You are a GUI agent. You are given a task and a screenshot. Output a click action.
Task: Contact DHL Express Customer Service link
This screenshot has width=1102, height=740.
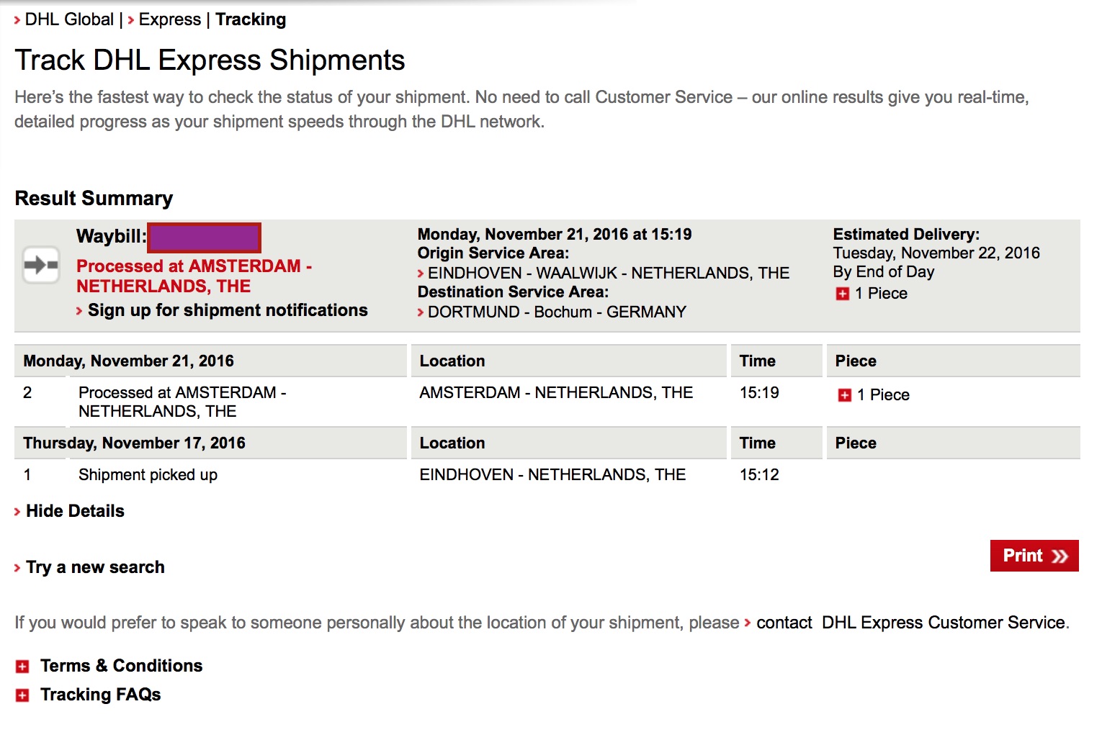click(910, 623)
